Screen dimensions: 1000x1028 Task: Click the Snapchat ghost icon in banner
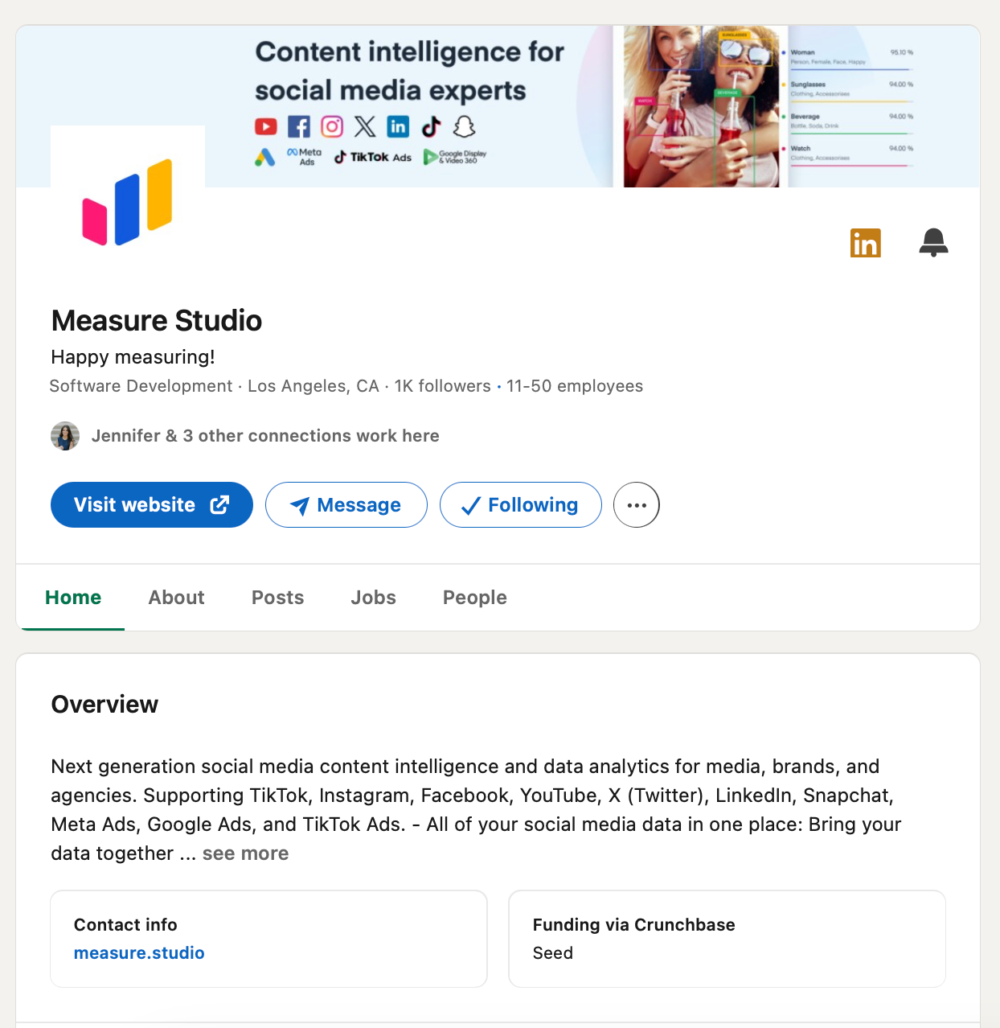465,127
